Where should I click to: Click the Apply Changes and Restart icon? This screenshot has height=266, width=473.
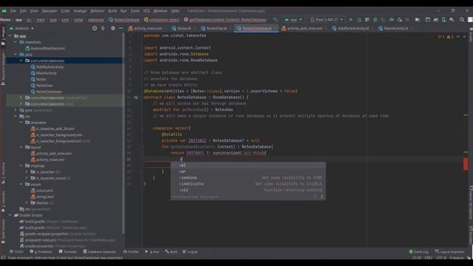click(359, 20)
